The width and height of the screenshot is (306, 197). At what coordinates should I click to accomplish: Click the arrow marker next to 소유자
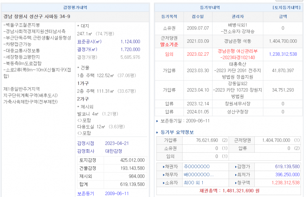pos(164,182)
